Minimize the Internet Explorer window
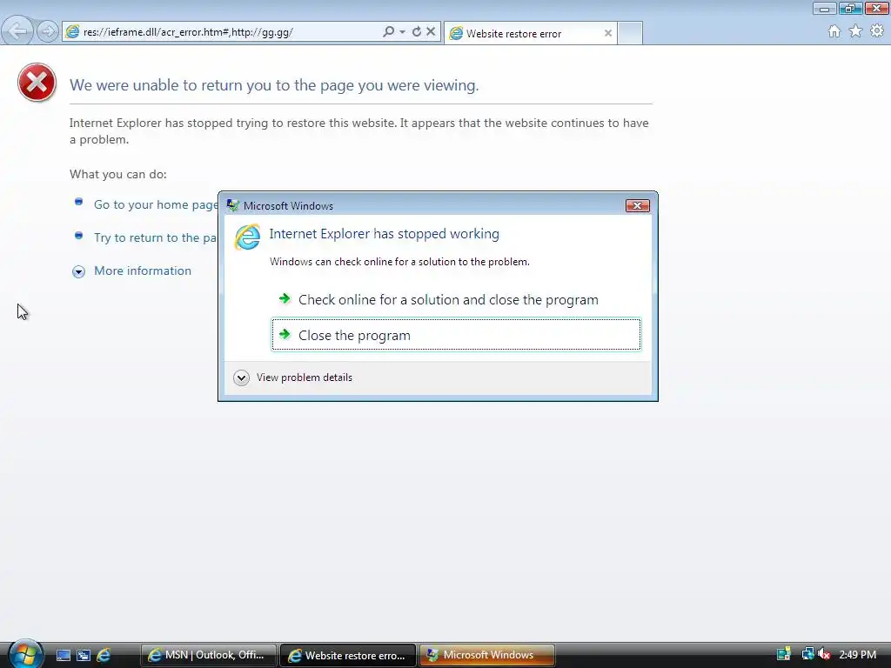 [824, 9]
